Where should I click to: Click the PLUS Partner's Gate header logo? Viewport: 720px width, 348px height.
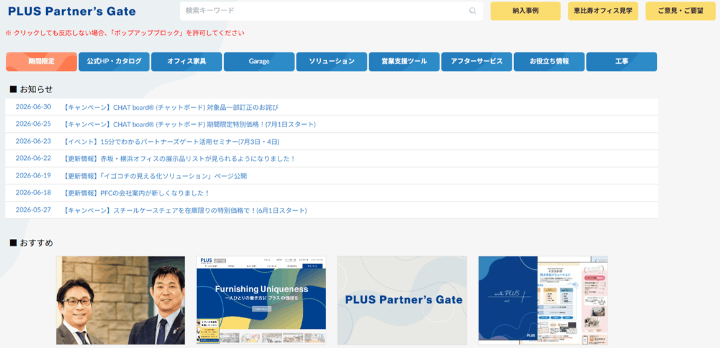point(72,11)
